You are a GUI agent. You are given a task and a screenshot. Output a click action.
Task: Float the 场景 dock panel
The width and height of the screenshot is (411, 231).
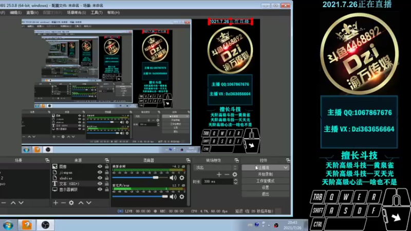pyautogui.click(x=47, y=160)
